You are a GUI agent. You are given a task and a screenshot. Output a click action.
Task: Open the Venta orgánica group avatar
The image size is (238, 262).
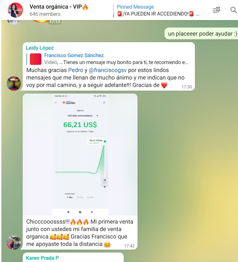(x=16, y=10)
